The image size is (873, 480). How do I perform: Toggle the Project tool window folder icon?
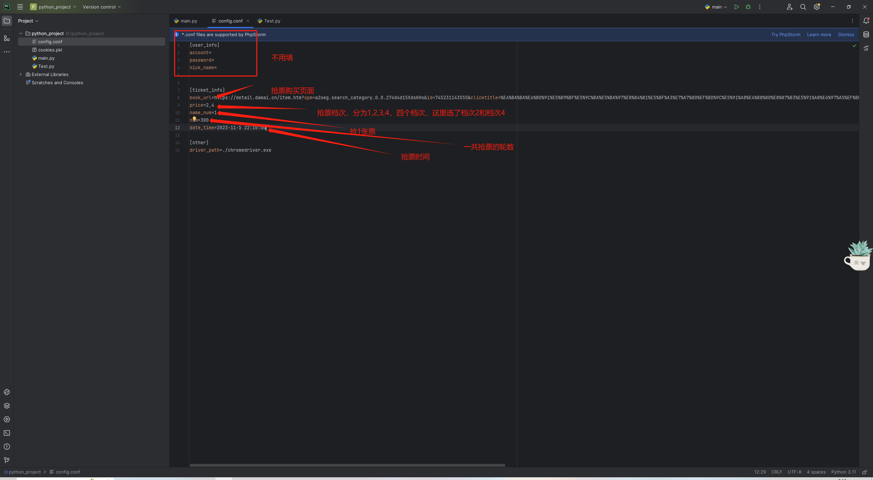click(x=7, y=21)
